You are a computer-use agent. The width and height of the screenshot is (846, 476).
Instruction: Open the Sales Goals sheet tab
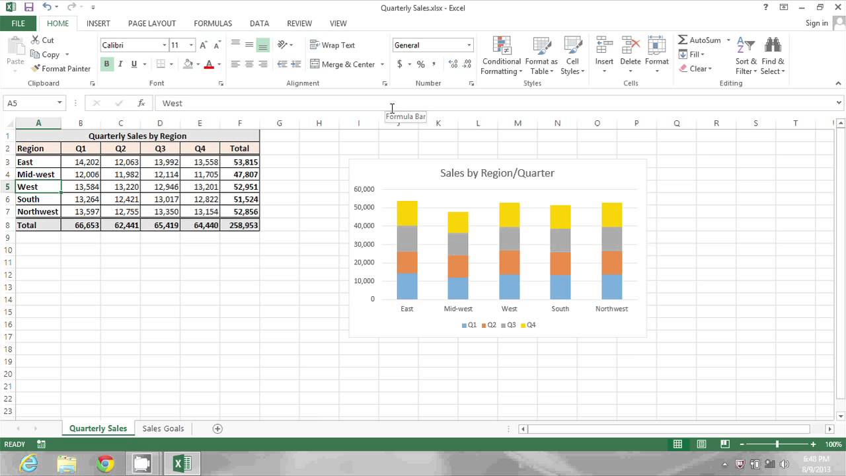point(163,428)
